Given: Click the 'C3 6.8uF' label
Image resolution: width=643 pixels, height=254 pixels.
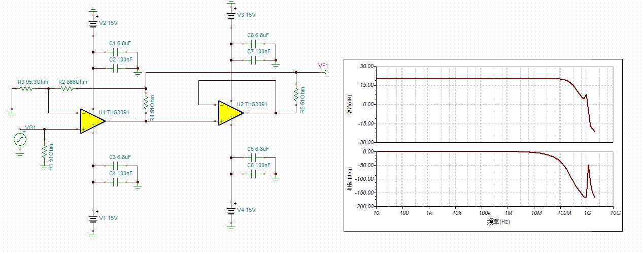Looking at the screenshot, I should [120, 157].
